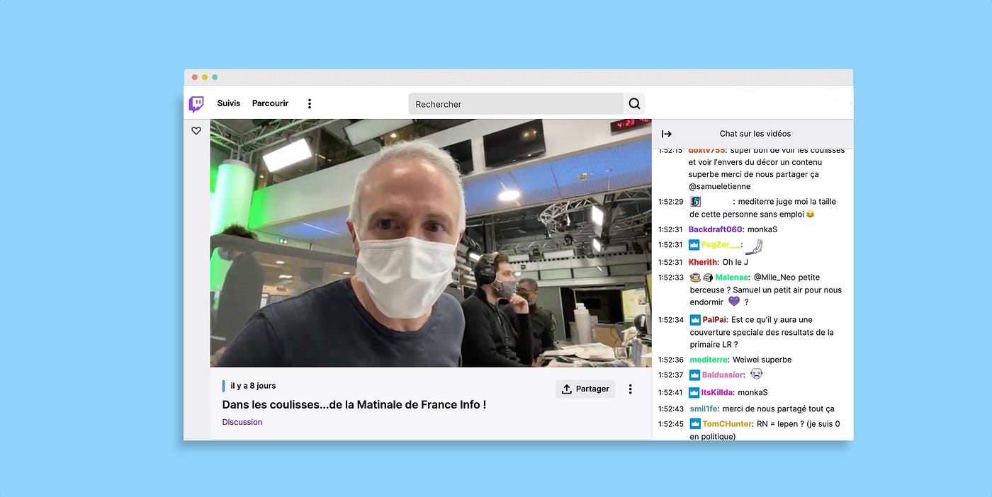Open the Suivis page
The height and width of the screenshot is (497, 992).
(229, 103)
